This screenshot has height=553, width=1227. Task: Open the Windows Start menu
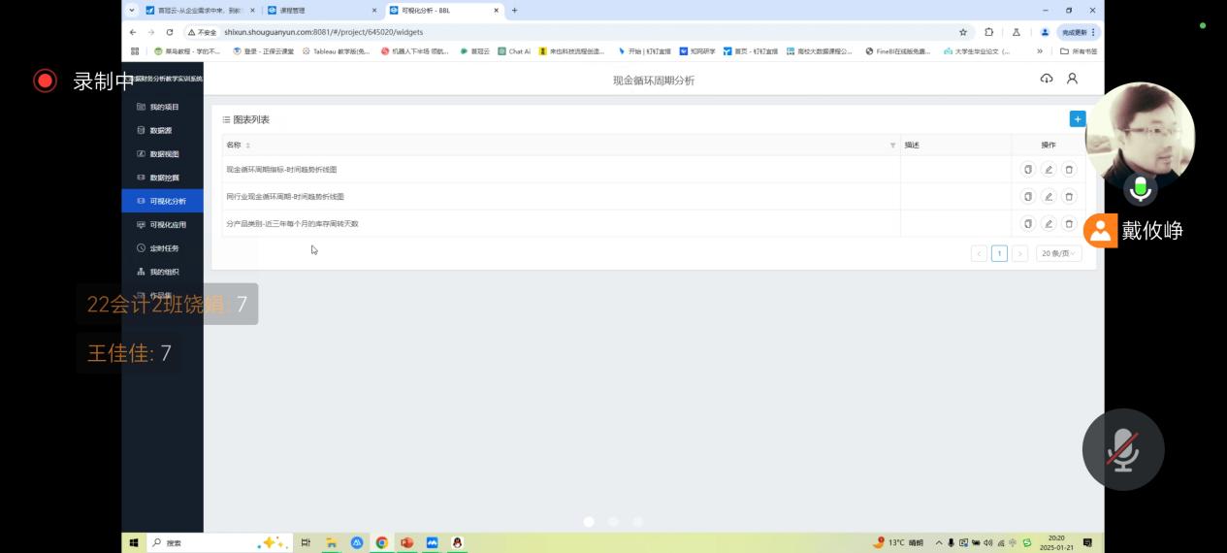tap(134, 543)
